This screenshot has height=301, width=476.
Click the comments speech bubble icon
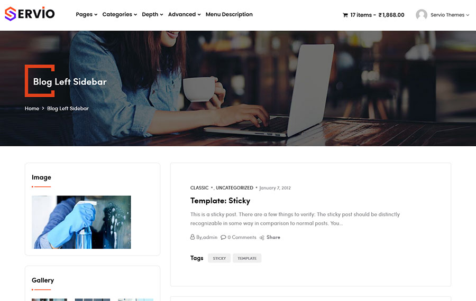pos(223,238)
